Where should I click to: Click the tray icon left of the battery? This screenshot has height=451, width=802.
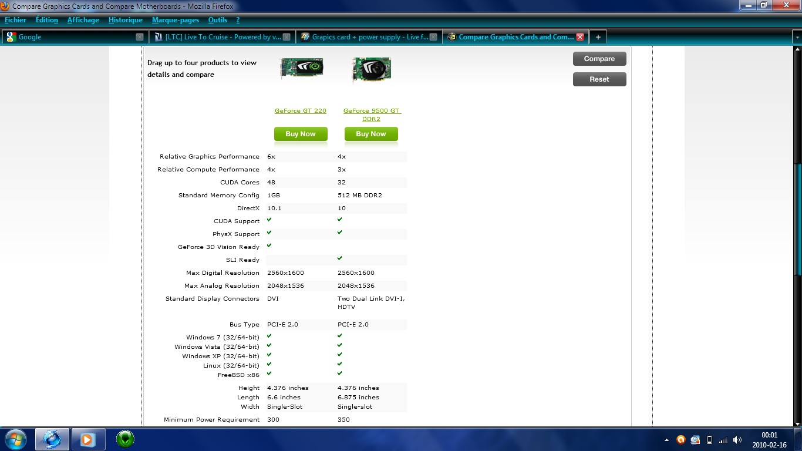pyautogui.click(x=695, y=439)
